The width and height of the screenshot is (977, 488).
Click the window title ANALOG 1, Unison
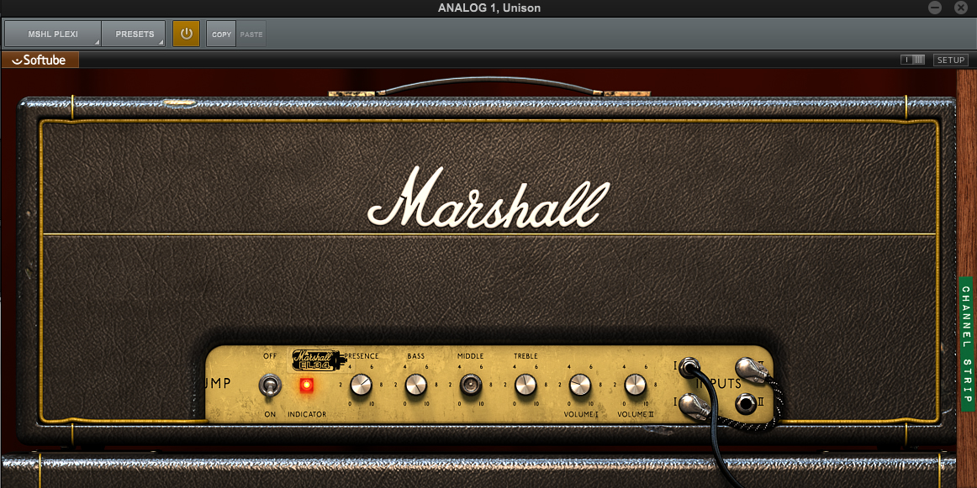pos(489,8)
